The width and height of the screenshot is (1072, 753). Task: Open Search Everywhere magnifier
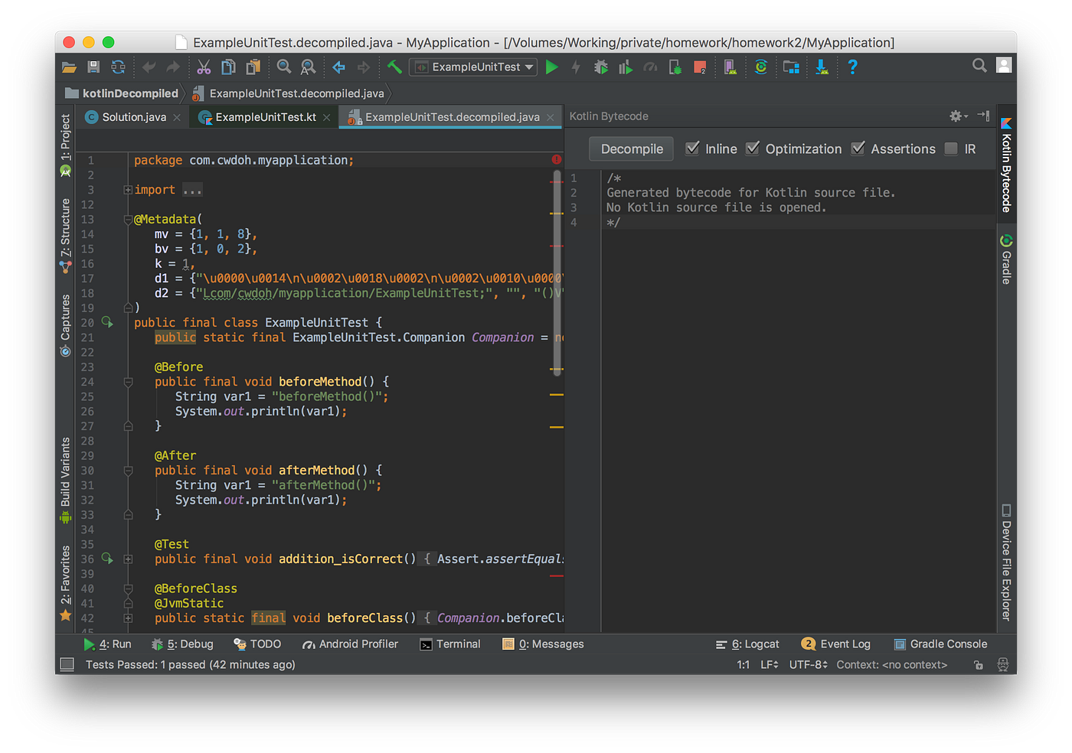click(x=979, y=66)
